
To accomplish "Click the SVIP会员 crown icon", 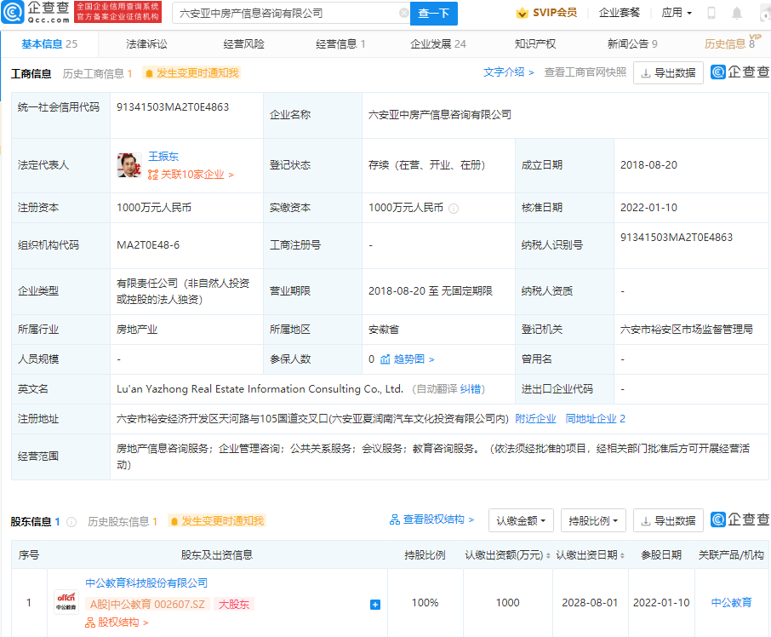I will (522, 13).
